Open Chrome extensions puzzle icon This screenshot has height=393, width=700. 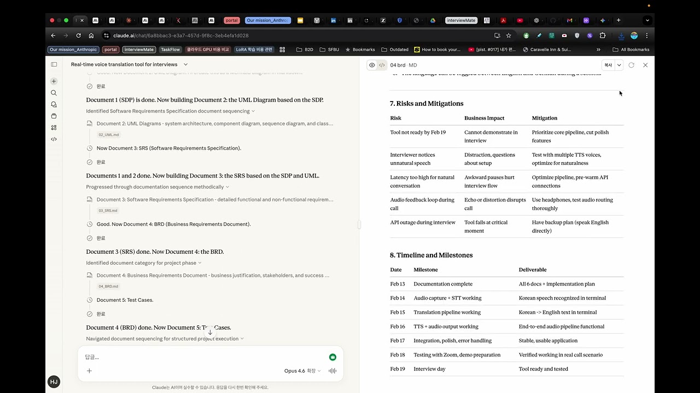point(603,35)
